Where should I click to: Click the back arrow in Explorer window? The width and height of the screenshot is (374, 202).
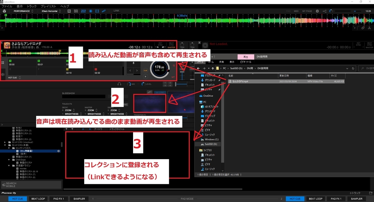click(x=198, y=68)
